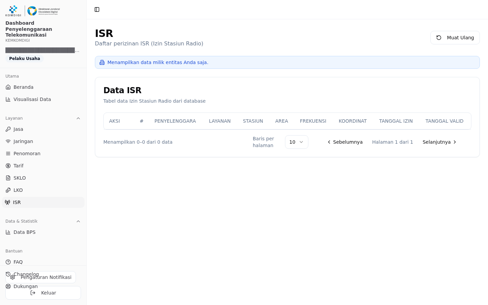Click the Tarif dollar icon
Viewport: 488px width, 305px height.
(8, 166)
